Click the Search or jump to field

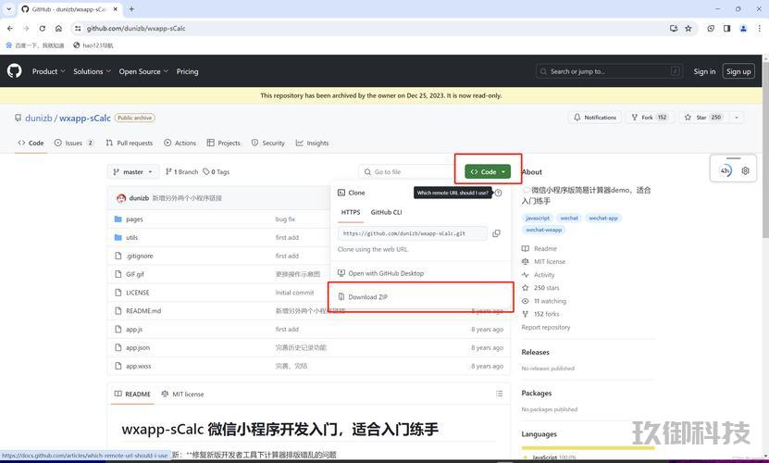coord(609,71)
